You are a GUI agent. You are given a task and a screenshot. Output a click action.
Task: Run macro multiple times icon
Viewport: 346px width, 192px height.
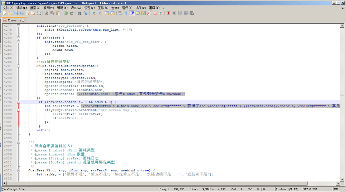coord(186,13)
